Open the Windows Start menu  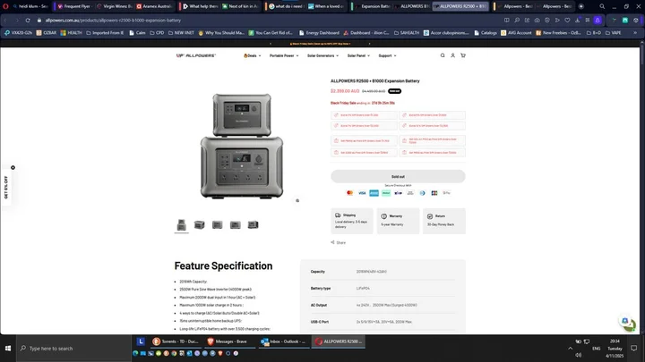(x=8, y=348)
